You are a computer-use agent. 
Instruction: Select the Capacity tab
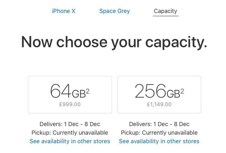166,11
